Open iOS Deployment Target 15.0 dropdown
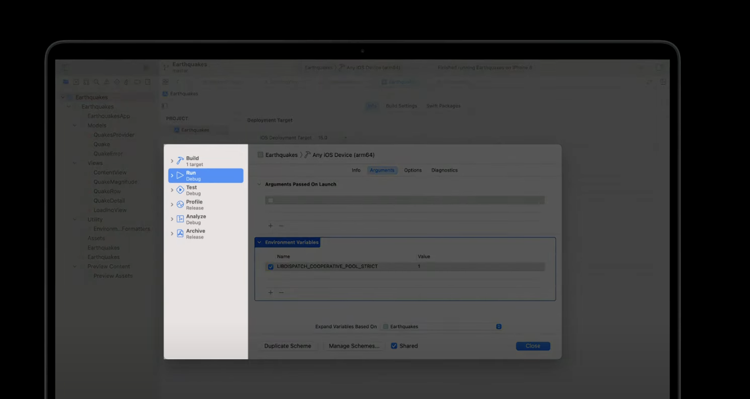 (x=334, y=138)
